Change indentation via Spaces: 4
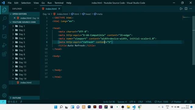The width and height of the screenshot is (195, 110). pos(122,102)
